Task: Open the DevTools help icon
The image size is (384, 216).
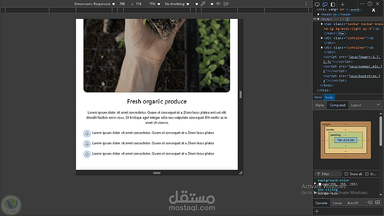Action: click(x=370, y=4)
